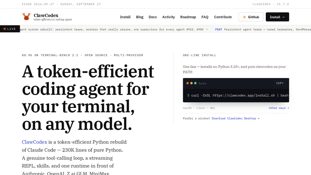Open the FAQ nav item
311x175 pixels.
205,17
